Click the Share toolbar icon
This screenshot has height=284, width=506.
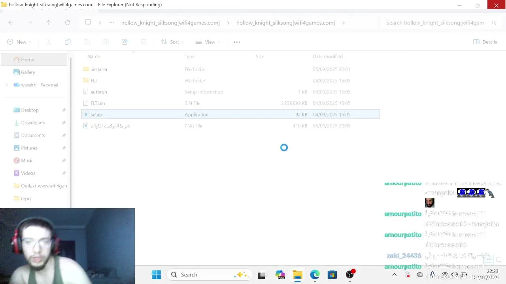pos(125,42)
